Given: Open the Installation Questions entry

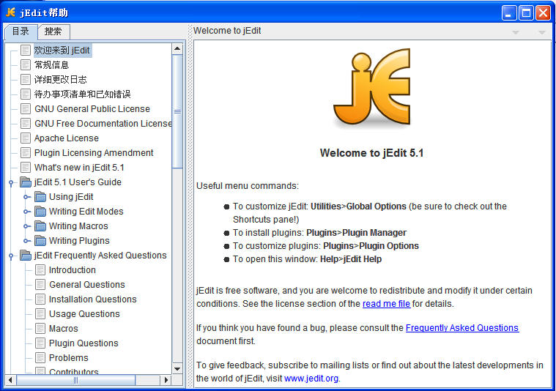Looking at the screenshot, I should [x=92, y=299].
